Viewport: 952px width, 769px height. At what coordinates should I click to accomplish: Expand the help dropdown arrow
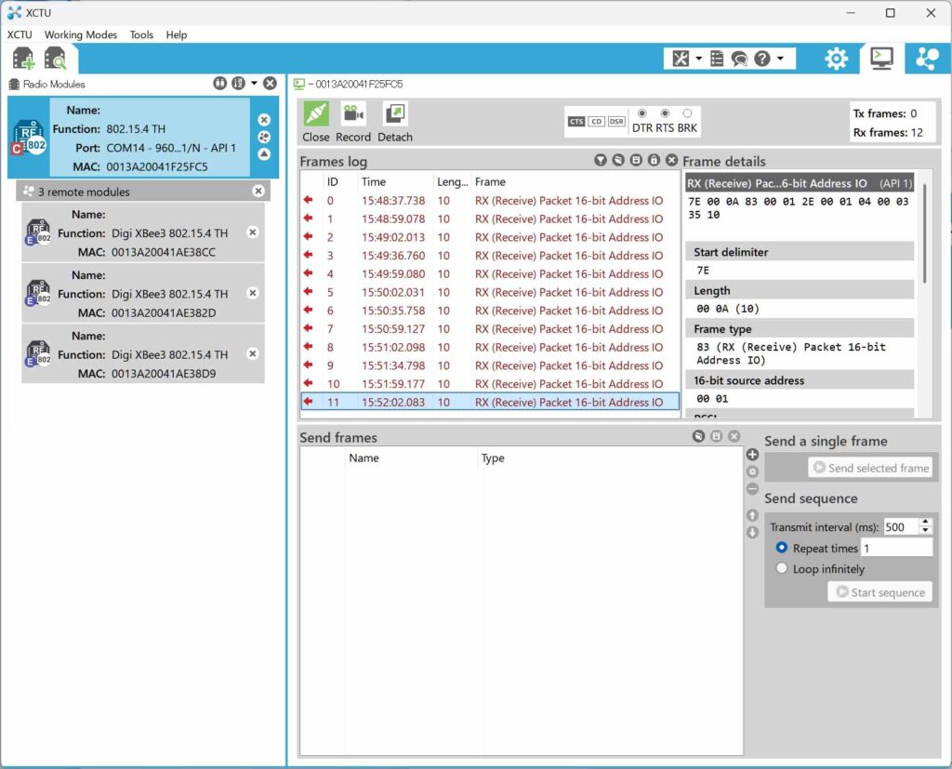point(780,59)
